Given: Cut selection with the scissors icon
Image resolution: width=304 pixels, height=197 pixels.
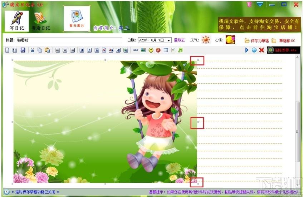Looking at the screenshot, I should point(33,50).
